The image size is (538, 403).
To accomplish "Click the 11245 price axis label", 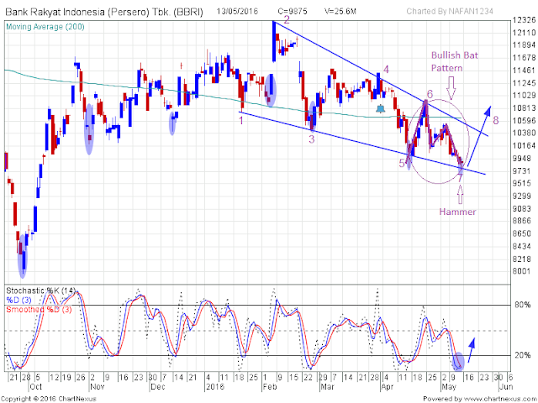I will pyautogui.click(x=525, y=83).
